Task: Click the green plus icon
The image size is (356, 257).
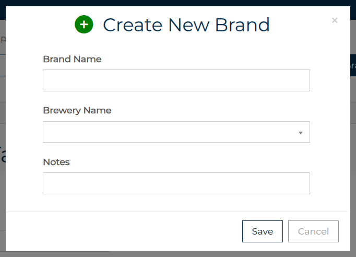Action: coord(84,25)
